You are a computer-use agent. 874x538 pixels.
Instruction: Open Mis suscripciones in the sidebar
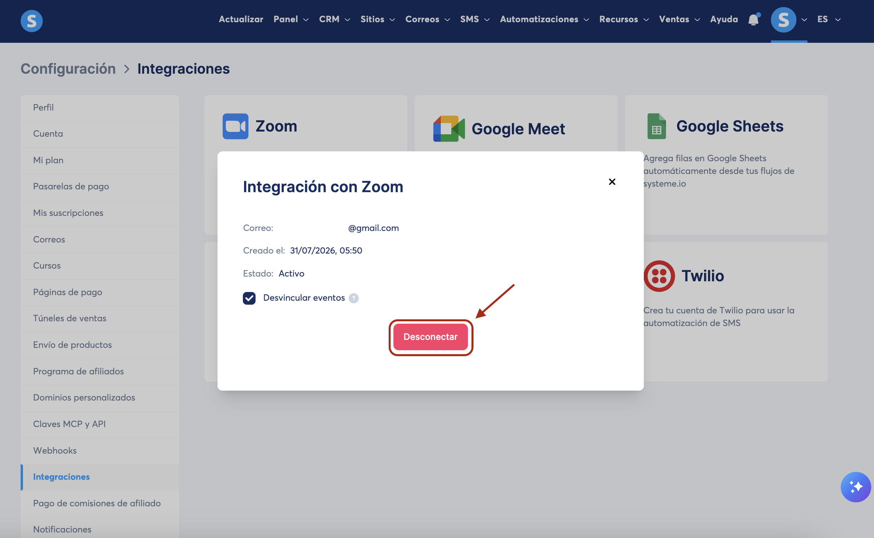(x=100, y=213)
